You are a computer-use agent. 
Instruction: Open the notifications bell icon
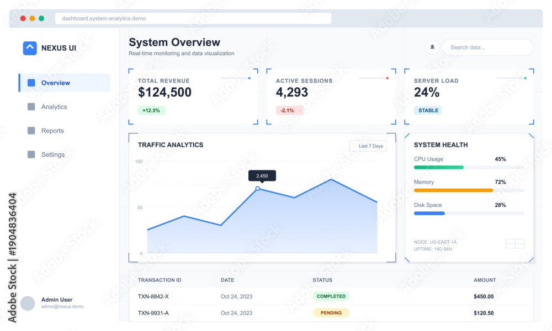(432, 47)
